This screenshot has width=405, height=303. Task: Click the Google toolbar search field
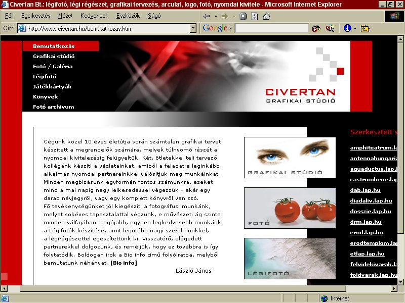272,28
